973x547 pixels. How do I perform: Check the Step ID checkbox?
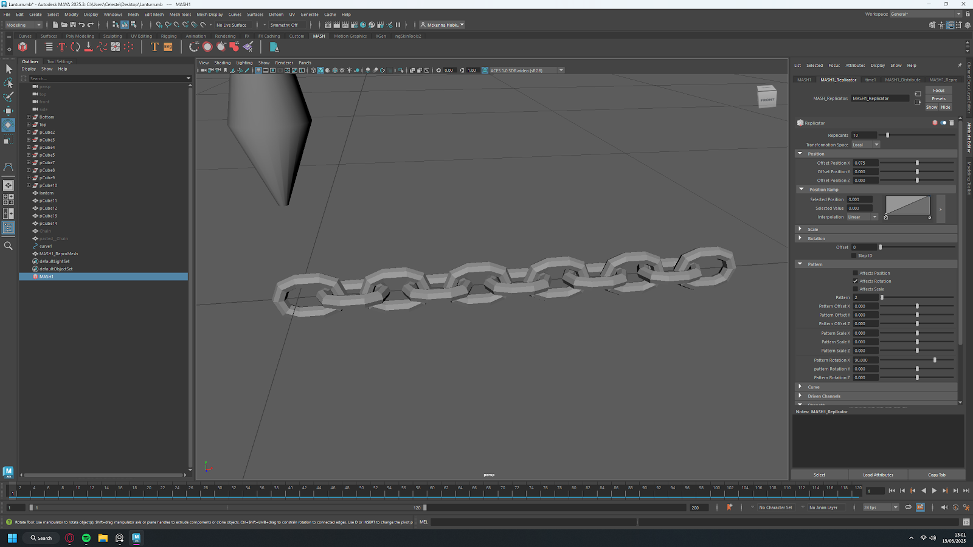point(854,255)
